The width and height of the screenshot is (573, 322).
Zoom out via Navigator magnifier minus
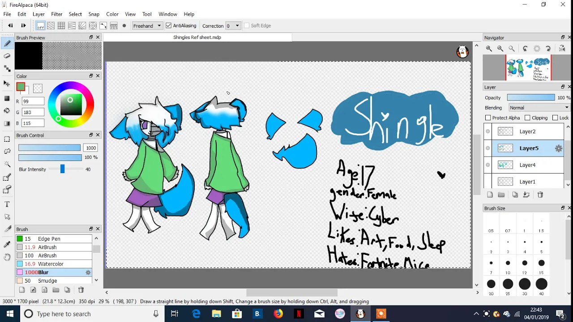[500, 49]
